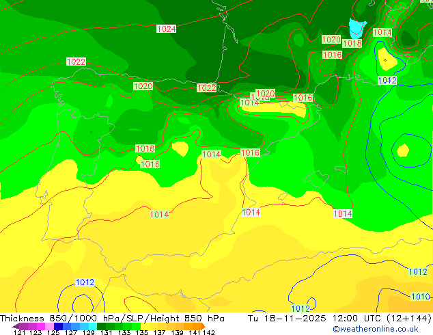Screen dimensions: 433x335
Task: Pick the dark blue legend swatch above 125
Action: point(58,326)
